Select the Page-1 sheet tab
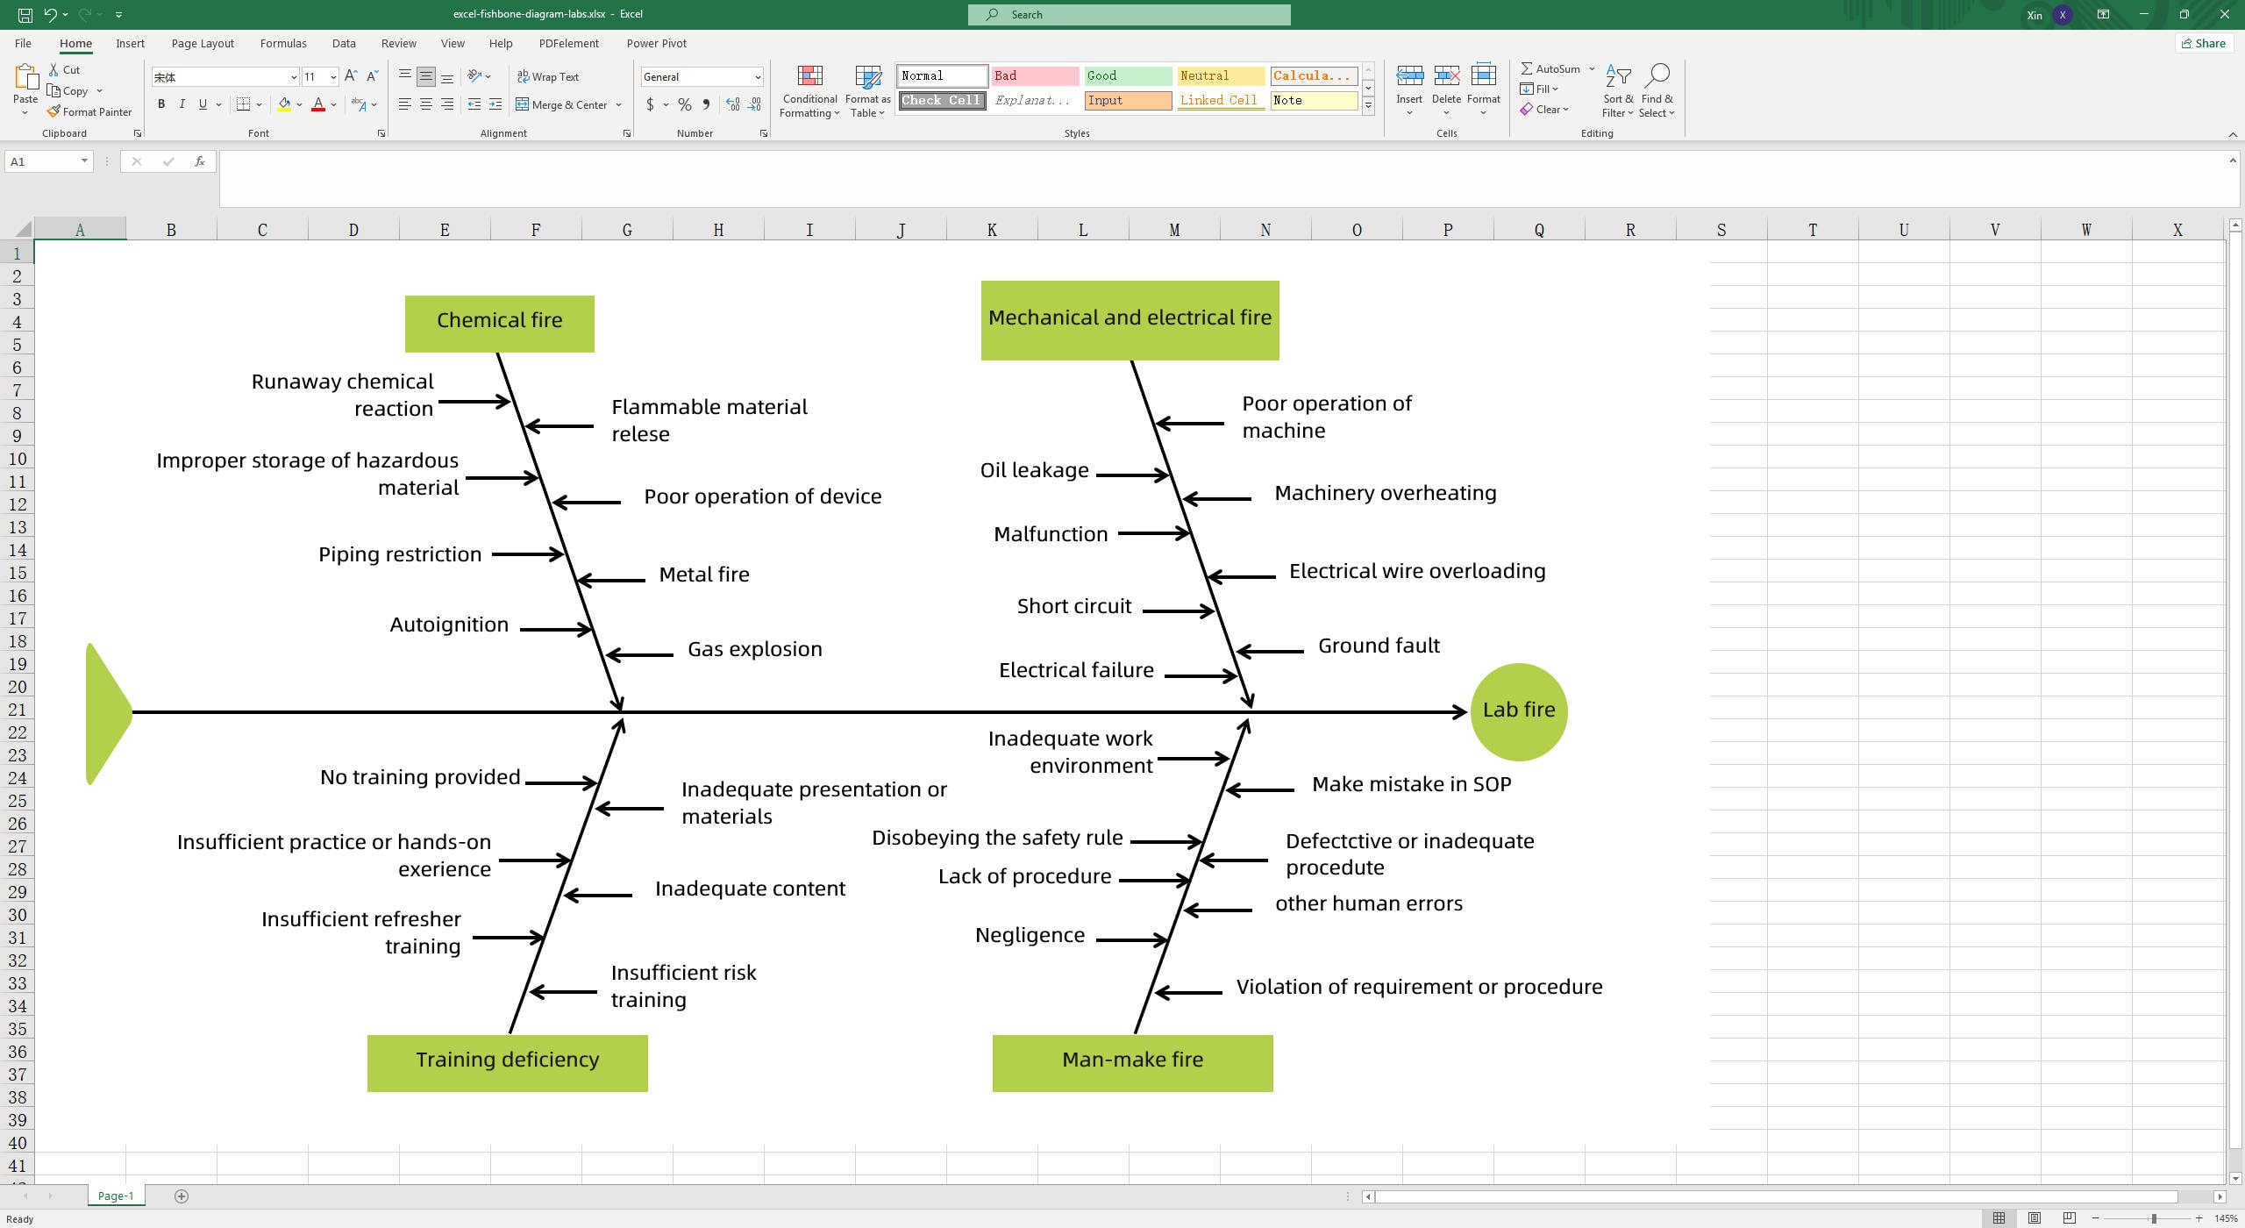Image resolution: width=2245 pixels, height=1228 pixels. [x=116, y=1195]
